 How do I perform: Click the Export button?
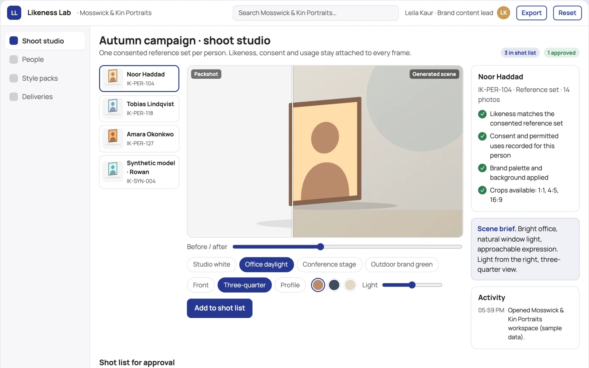(x=532, y=13)
